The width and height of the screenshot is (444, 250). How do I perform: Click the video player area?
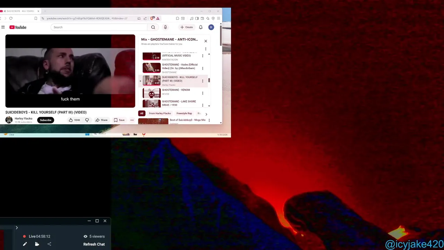[x=70, y=71]
